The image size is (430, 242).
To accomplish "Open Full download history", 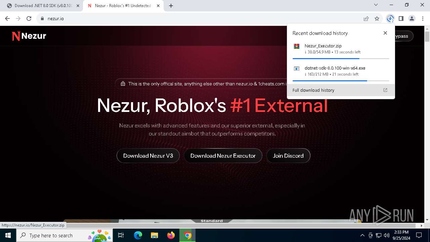I will [341, 90].
